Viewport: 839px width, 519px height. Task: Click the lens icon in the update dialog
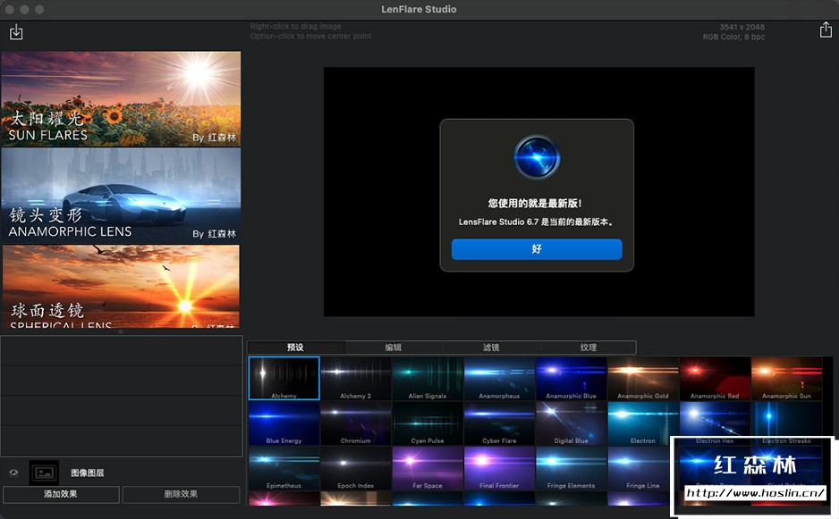coord(537,158)
